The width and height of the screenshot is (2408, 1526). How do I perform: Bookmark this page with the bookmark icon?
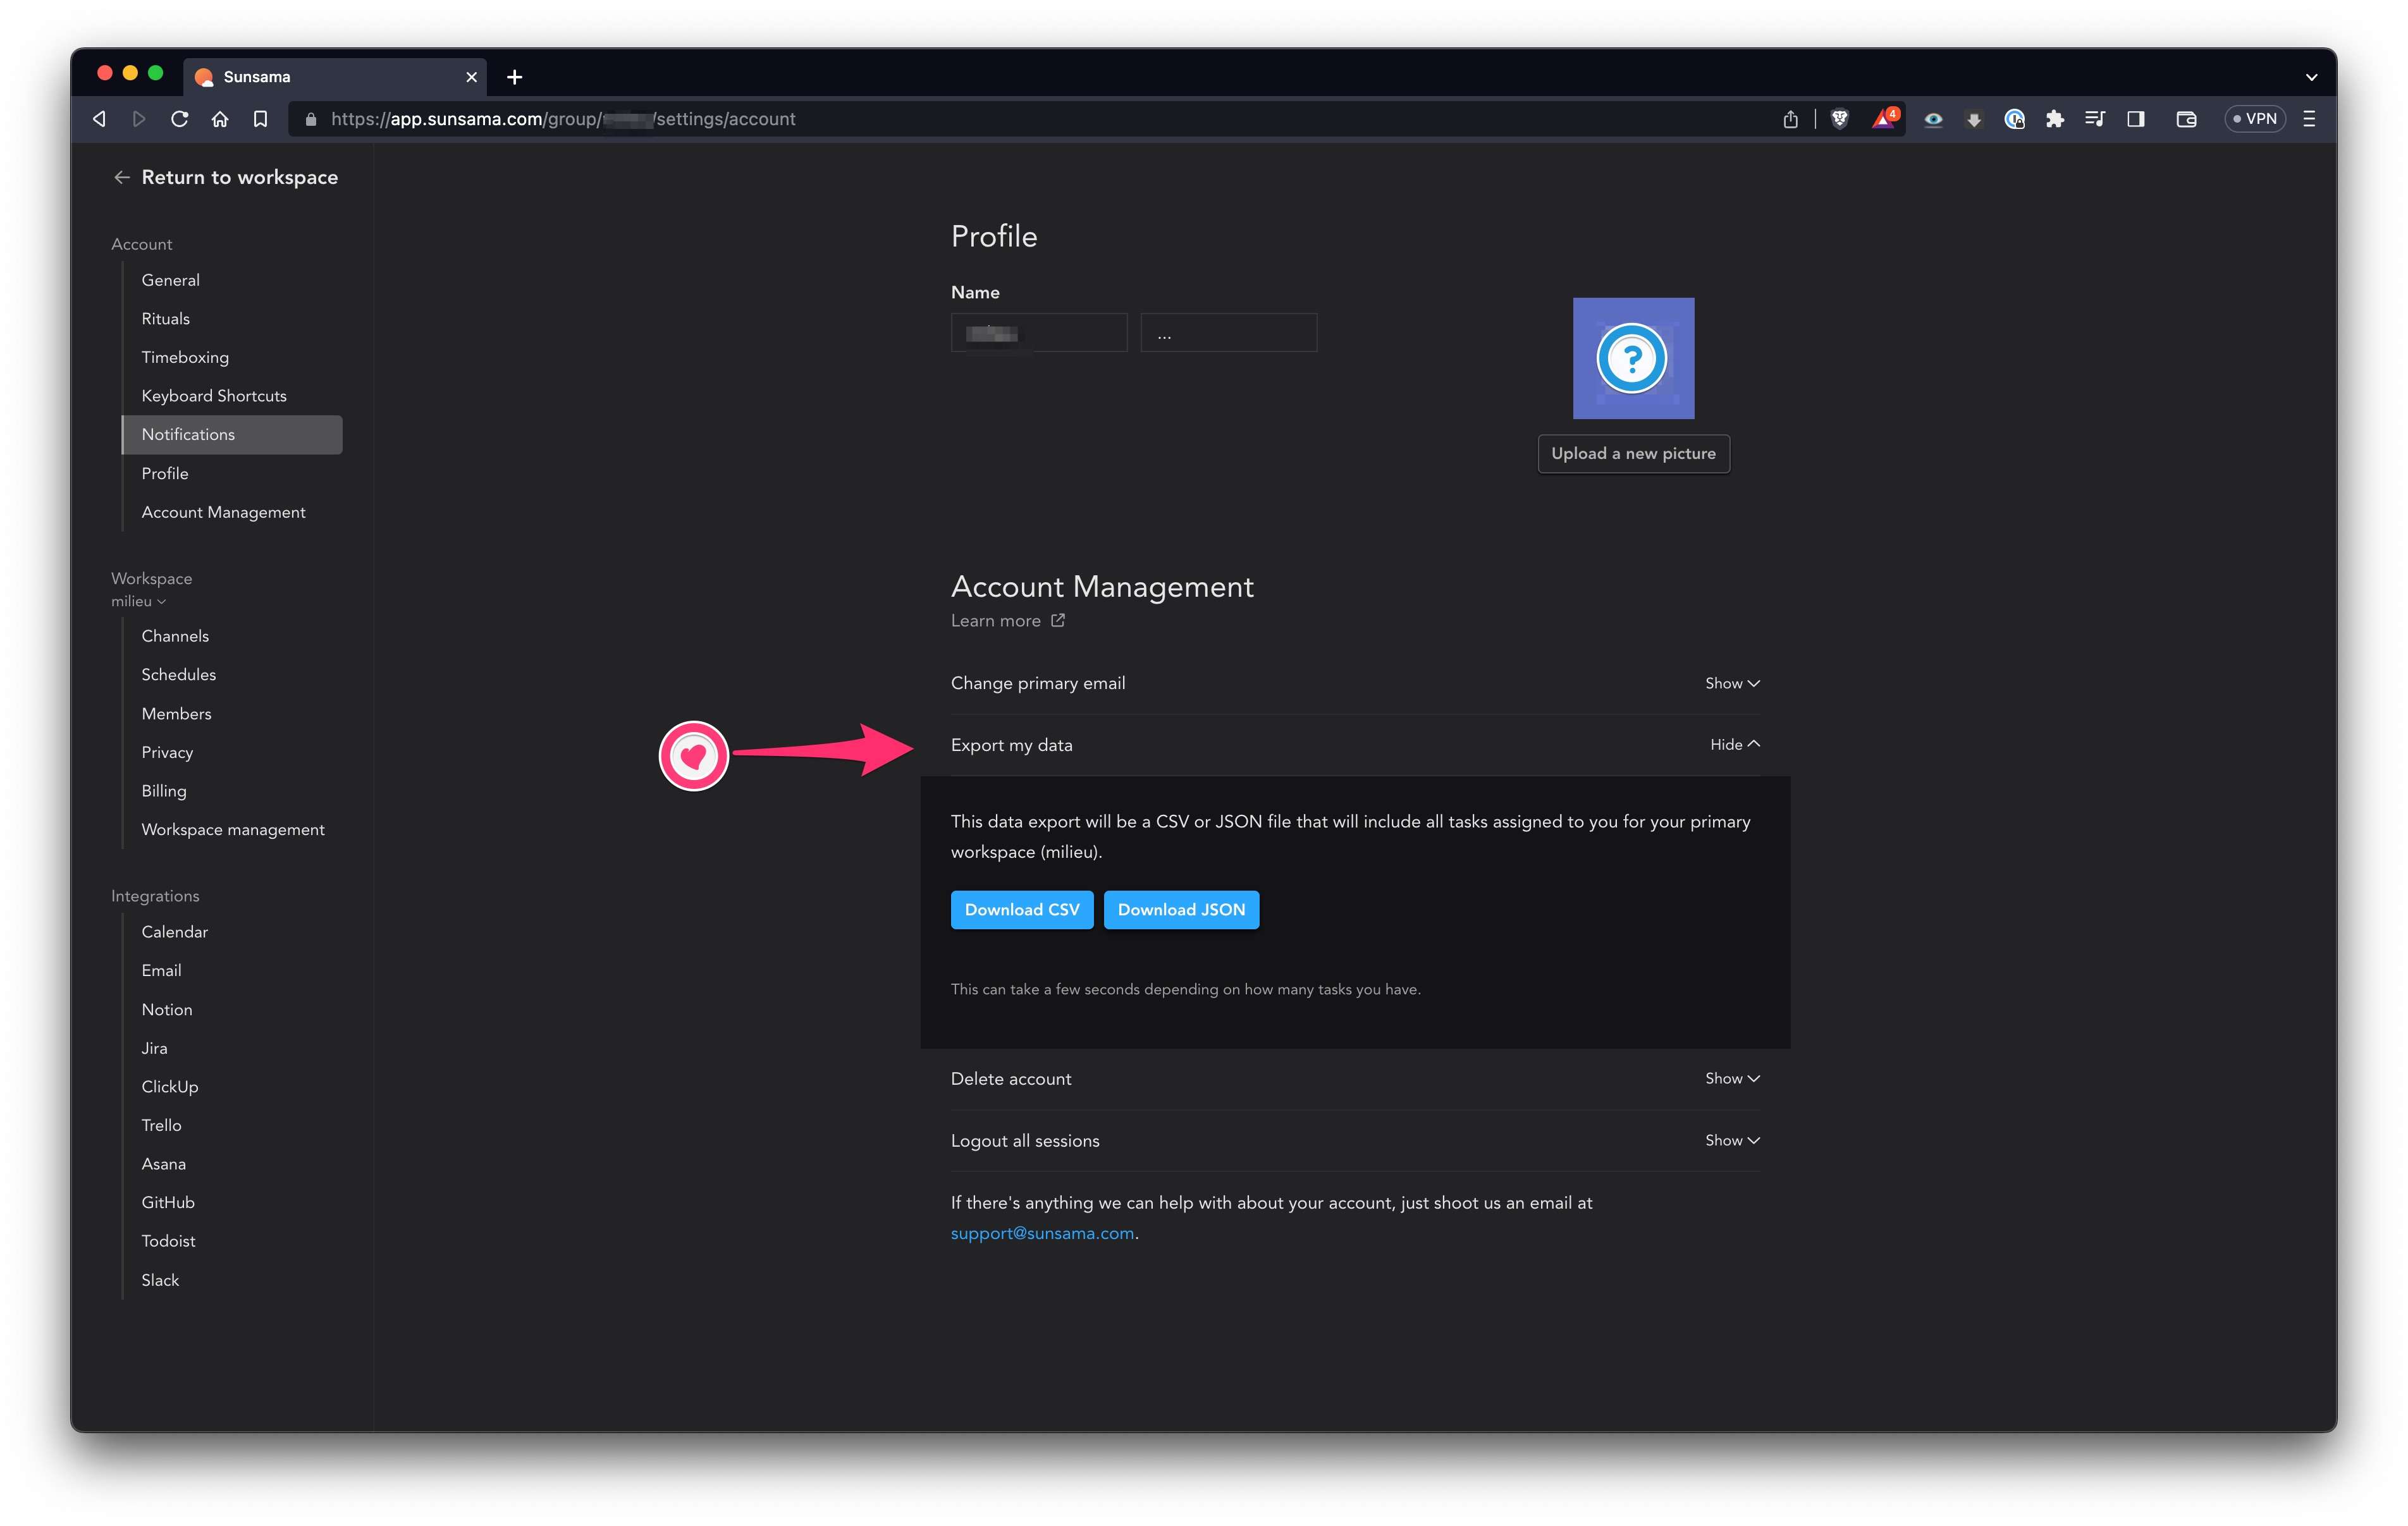click(x=260, y=119)
